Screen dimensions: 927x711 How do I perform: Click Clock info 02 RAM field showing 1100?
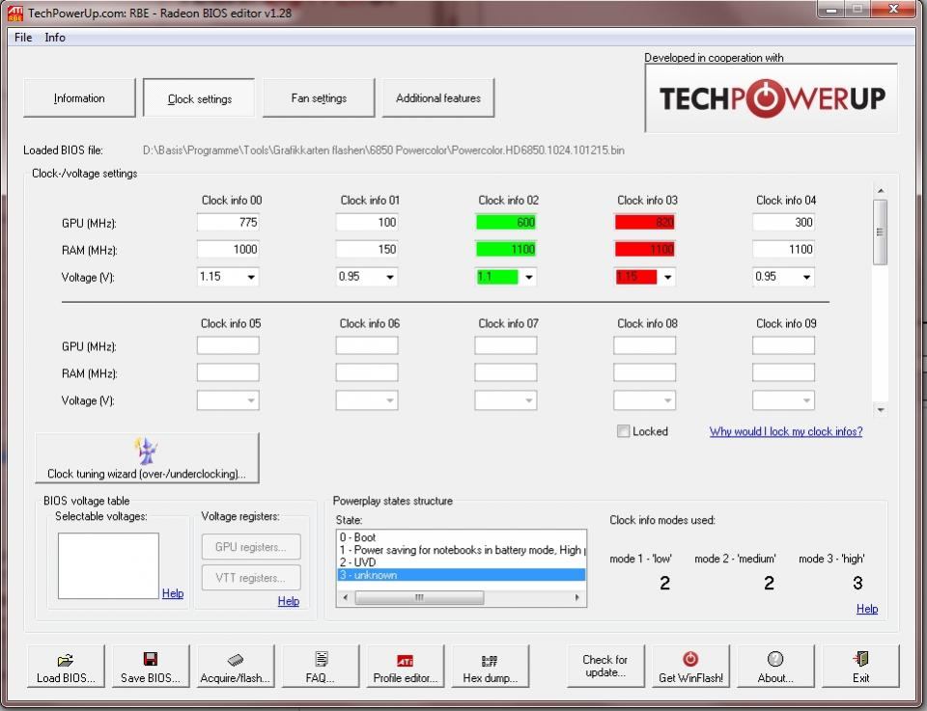tap(506, 249)
